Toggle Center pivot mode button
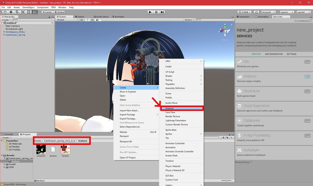Image resolution: width=313 pixels, height=186 pixels. pos(47,12)
